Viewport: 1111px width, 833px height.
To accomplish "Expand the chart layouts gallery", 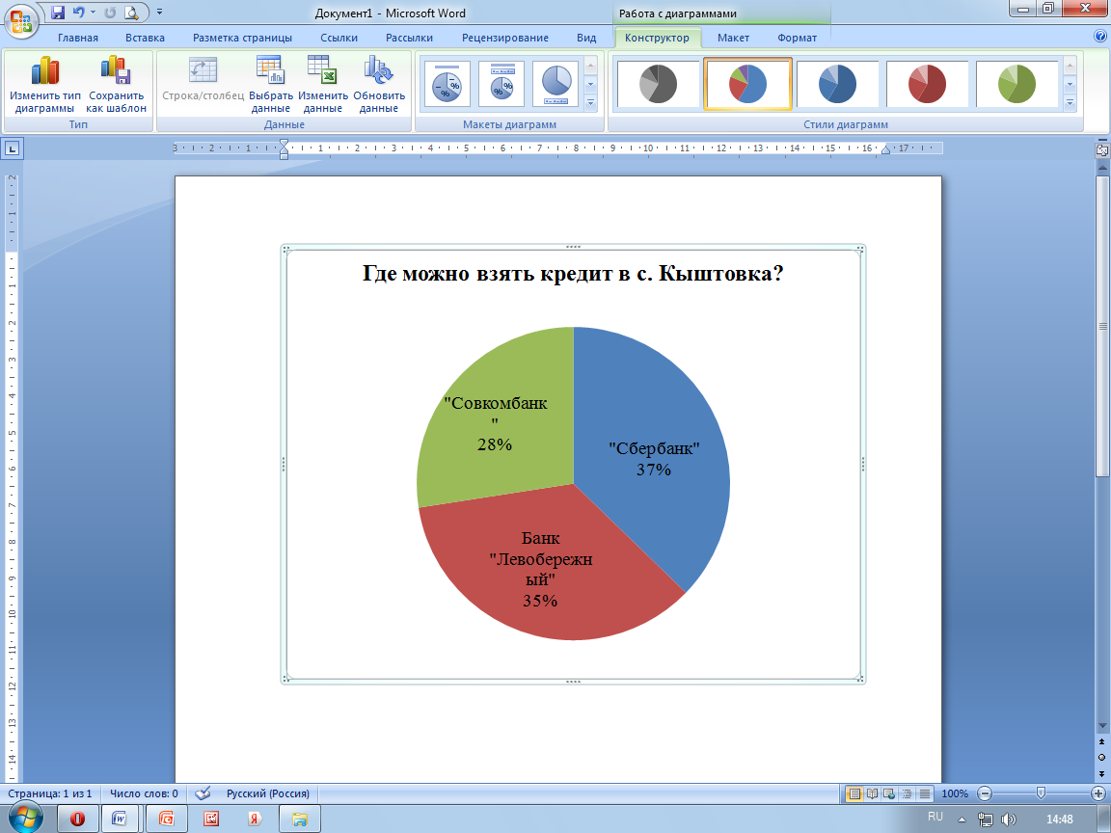I will pyautogui.click(x=591, y=103).
